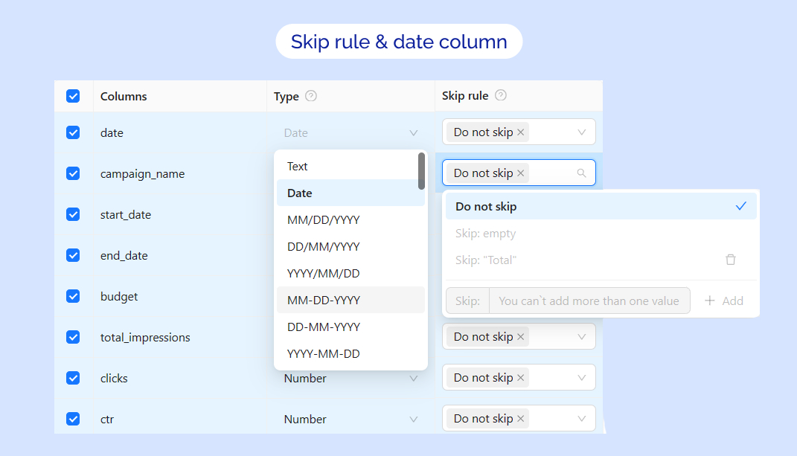This screenshot has width=797, height=456.
Task: Remove the Do not skip tag in date row
Action: point(521,132)
